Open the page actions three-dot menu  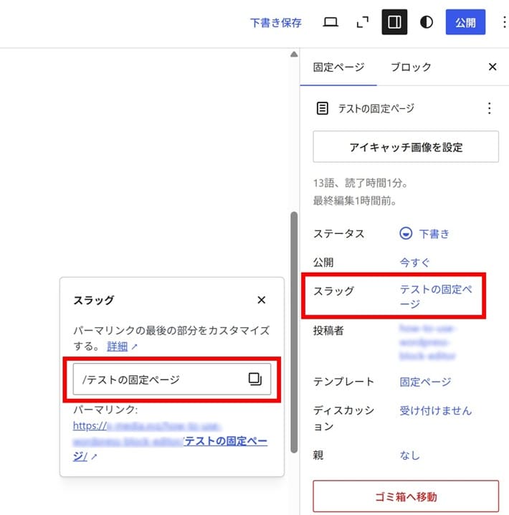489,108
